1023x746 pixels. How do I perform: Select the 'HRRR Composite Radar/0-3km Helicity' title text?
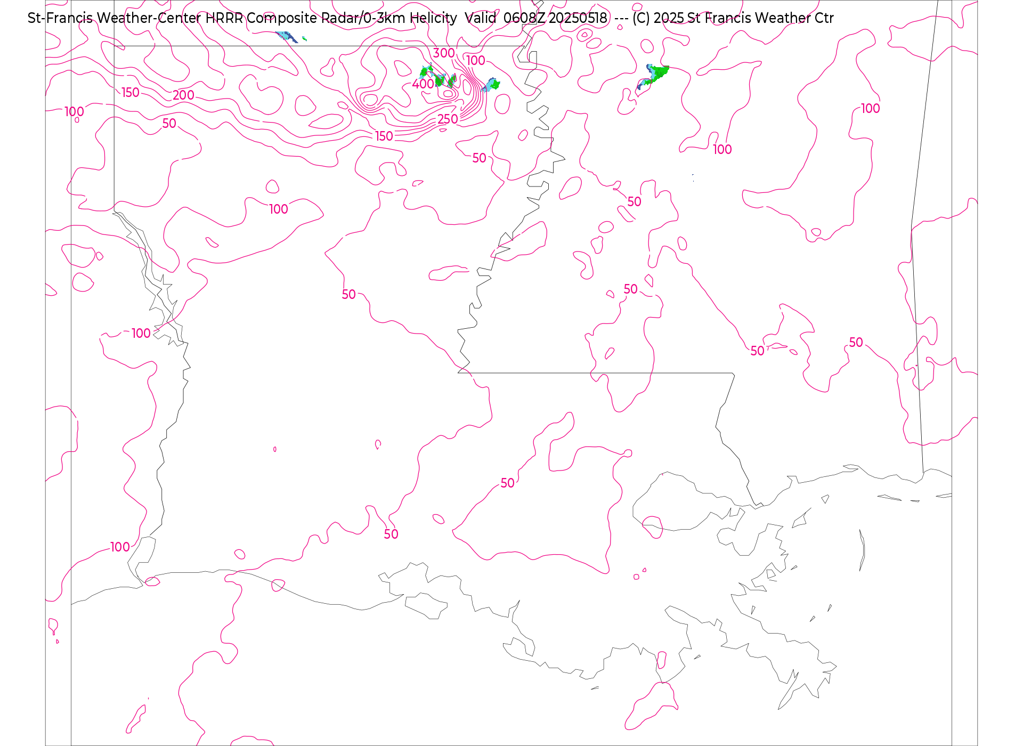click(331, 18)
